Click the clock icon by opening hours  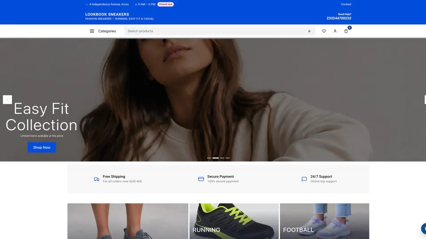[x=136, y=4]
